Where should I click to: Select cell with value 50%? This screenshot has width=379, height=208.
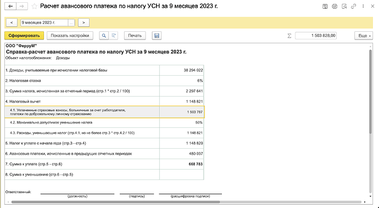tap(181, 122)
